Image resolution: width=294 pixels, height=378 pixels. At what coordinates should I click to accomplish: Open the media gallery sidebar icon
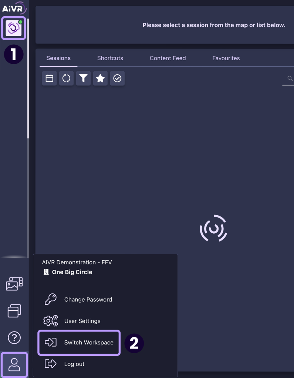click(x=14, y=284)
